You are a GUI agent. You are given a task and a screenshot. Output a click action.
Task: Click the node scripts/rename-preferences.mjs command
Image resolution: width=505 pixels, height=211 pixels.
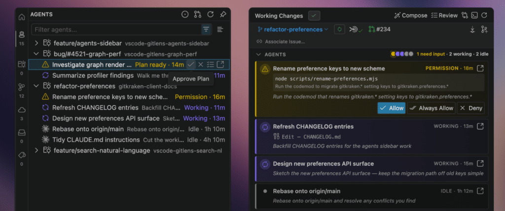326,79
